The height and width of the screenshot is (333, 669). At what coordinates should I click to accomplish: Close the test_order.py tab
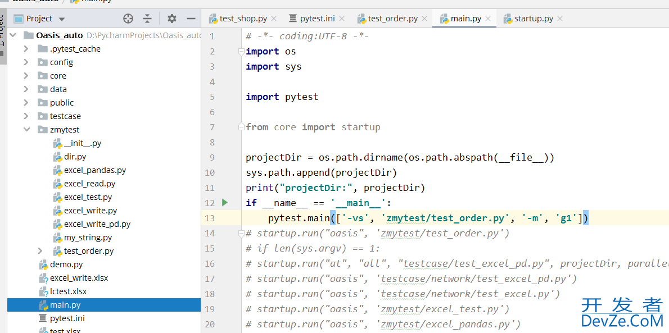point(424,19)
